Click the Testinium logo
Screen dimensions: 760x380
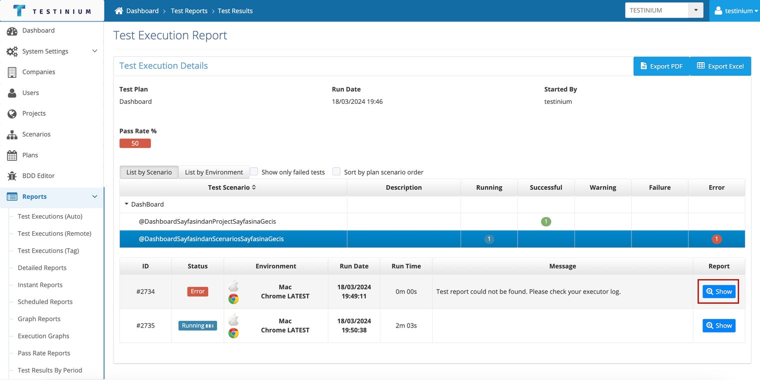[x=52, y=11]
